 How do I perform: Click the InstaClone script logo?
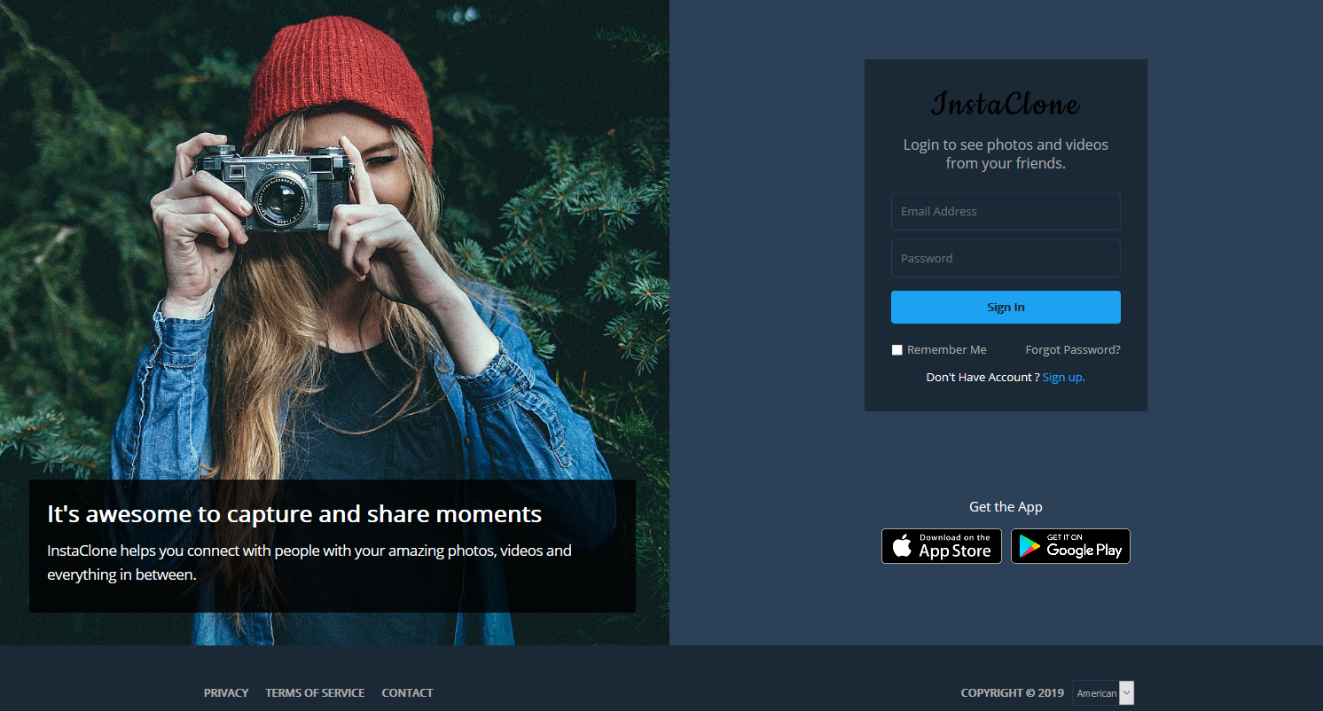pos(1006,104)
